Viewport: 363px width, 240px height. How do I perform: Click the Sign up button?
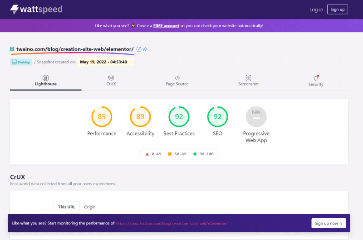pos(337,9)
